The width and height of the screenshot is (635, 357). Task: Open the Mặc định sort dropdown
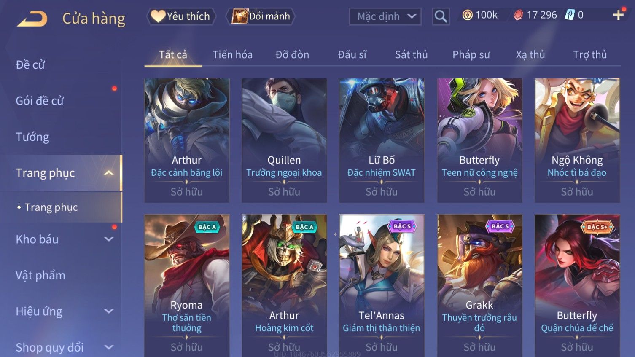tap(385, 16)
